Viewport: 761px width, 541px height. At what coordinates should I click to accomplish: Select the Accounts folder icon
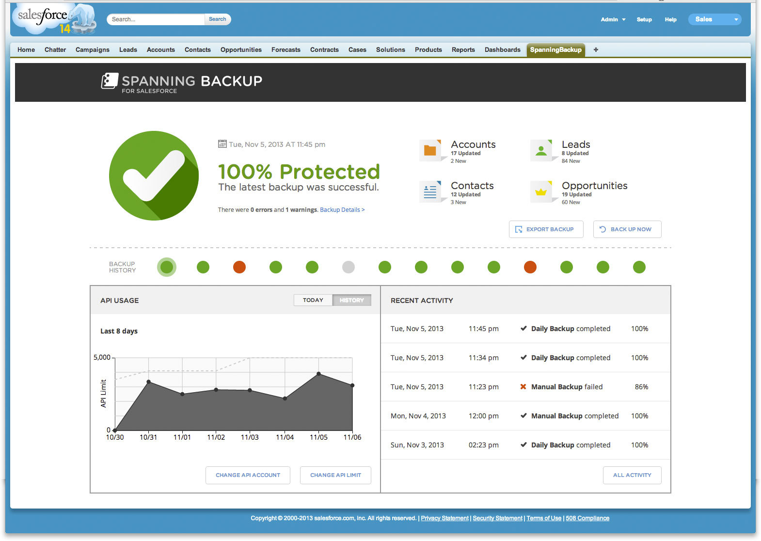coord(431,150)
